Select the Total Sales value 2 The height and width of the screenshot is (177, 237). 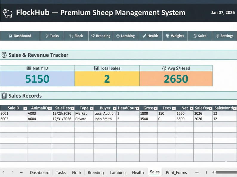click(x=107, y=79)
